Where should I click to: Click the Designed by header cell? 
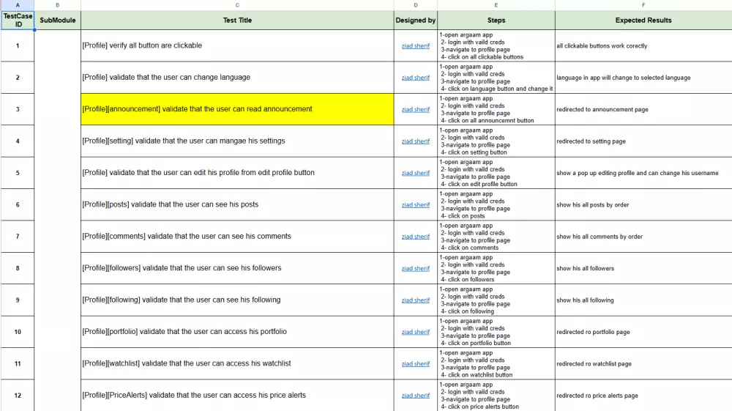[416, 20]
